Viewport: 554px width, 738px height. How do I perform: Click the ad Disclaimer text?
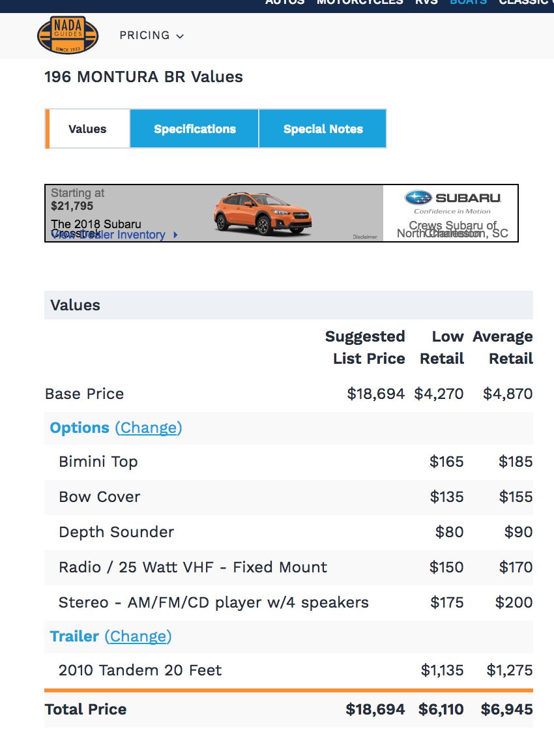[x=365, y=237]
